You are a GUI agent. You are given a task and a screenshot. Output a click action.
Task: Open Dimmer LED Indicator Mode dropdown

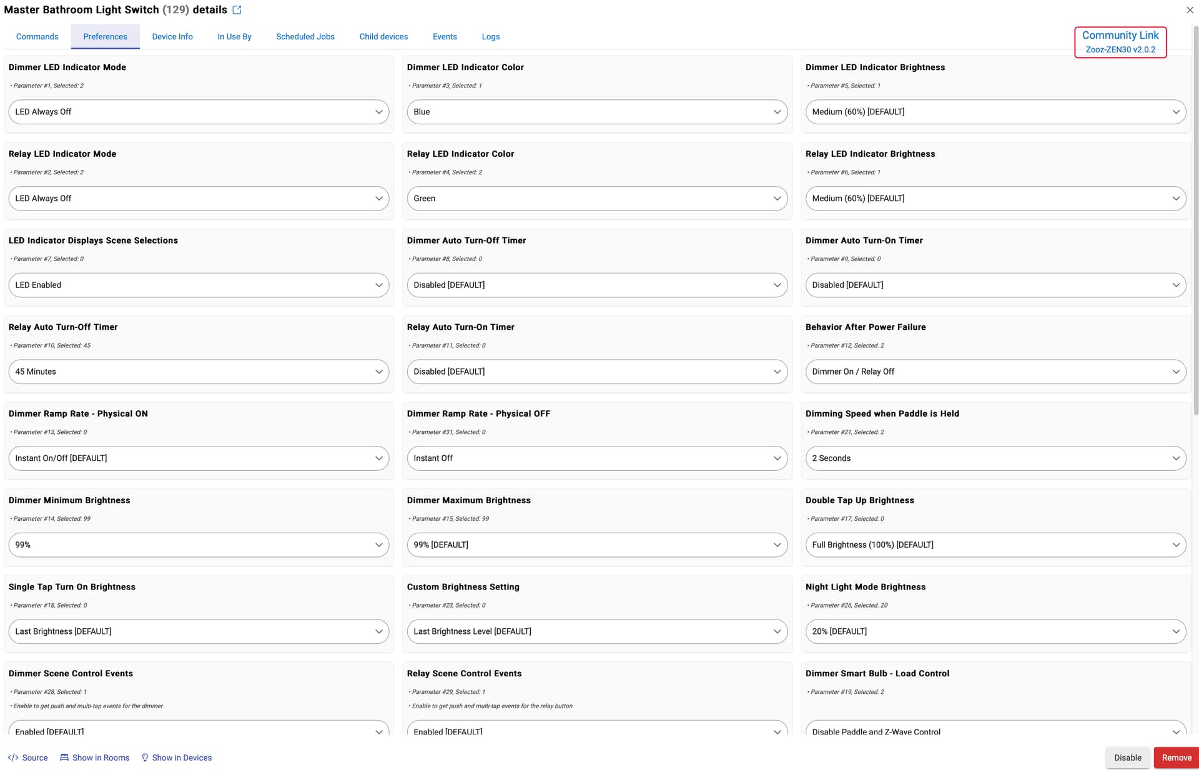(199, 112)
